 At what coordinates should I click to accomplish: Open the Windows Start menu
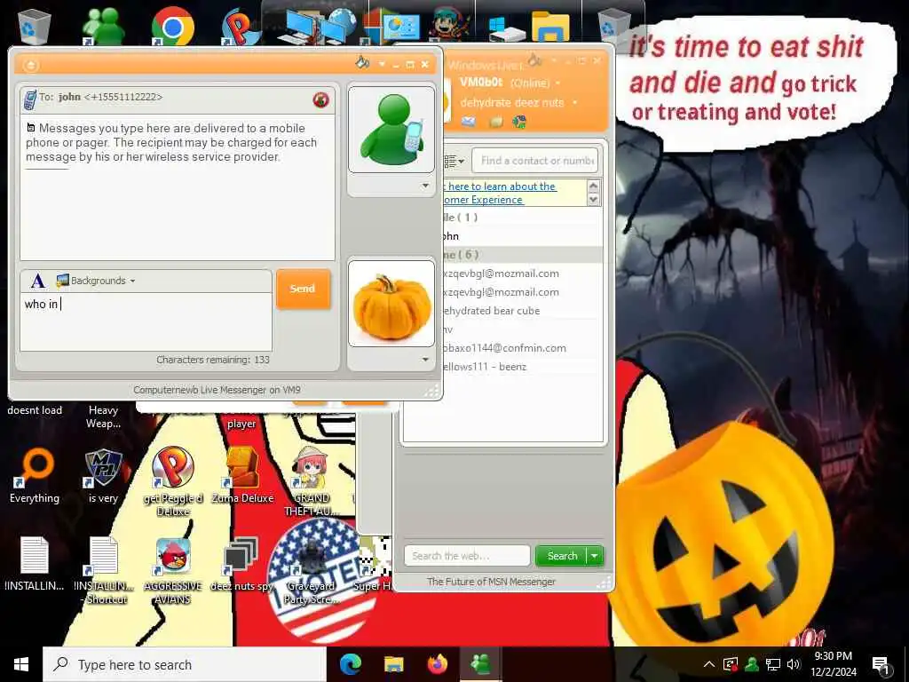point(21,664)
